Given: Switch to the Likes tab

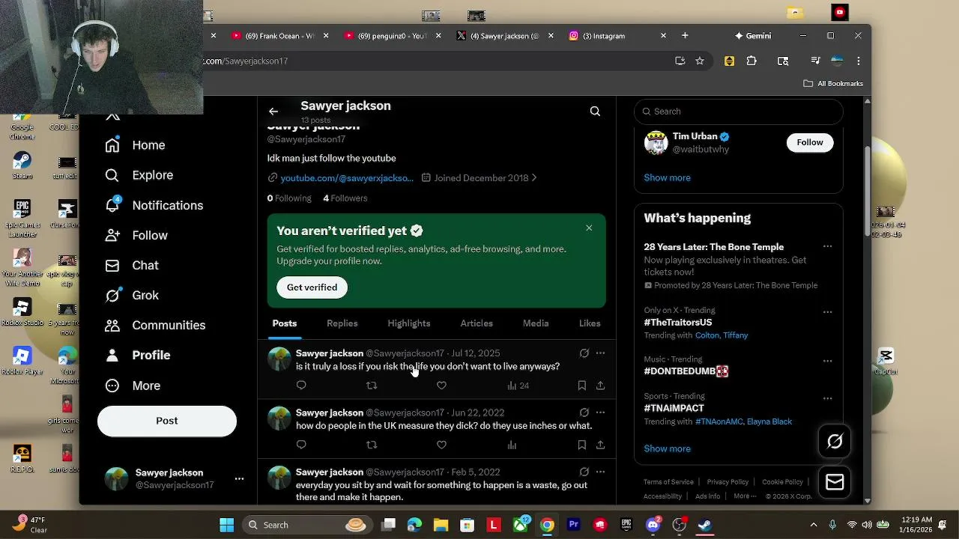Looking at the screenshot, I should (x=590, y=323).
